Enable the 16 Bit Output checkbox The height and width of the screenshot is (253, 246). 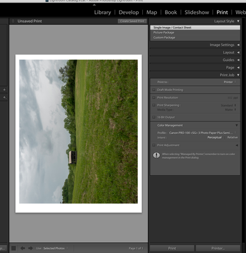(x=154, y=117)
